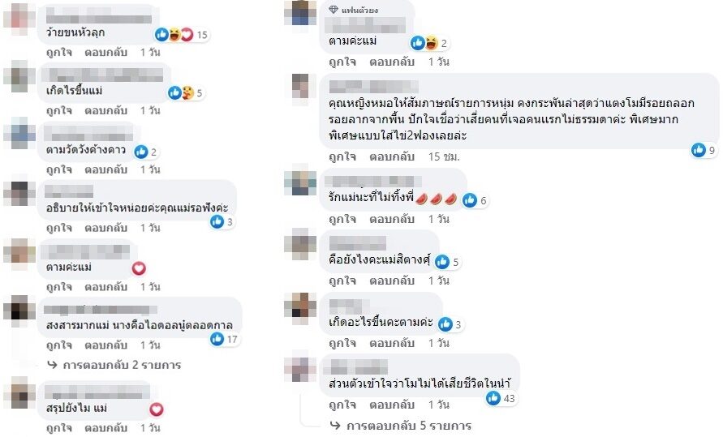Click the diamond fan badge icon

coord(334,9)
